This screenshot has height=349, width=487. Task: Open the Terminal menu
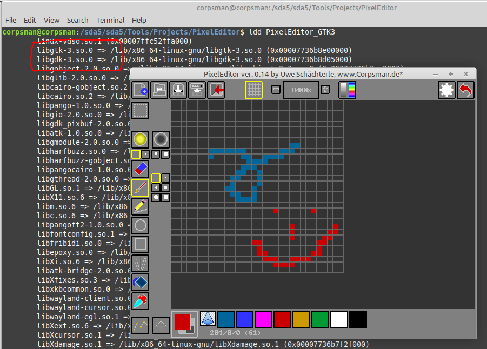(x=110, y=20)
